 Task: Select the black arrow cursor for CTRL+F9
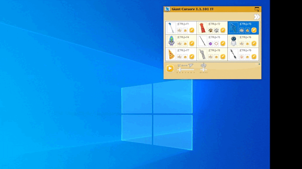(233, 54)
